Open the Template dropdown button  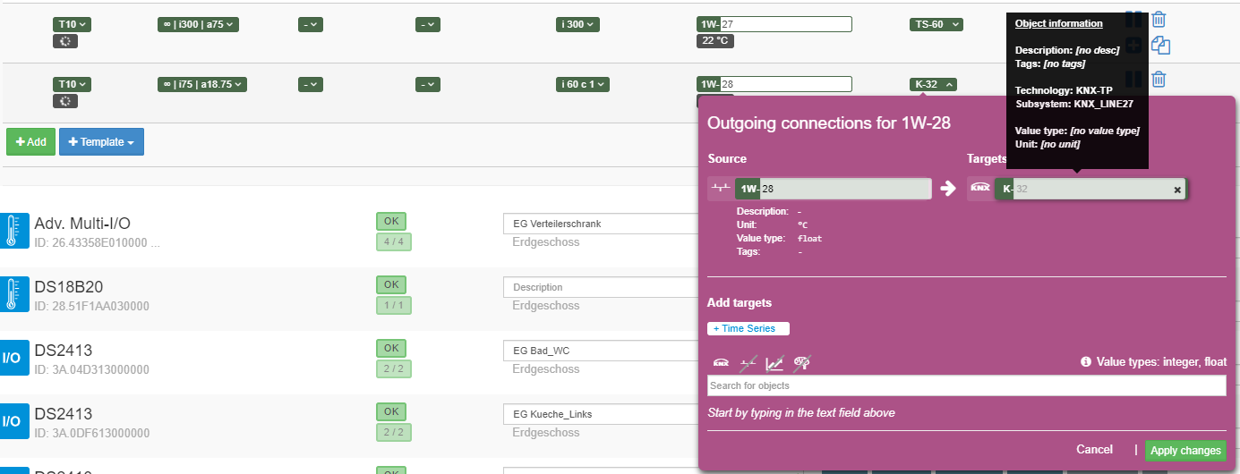[101, 141]
